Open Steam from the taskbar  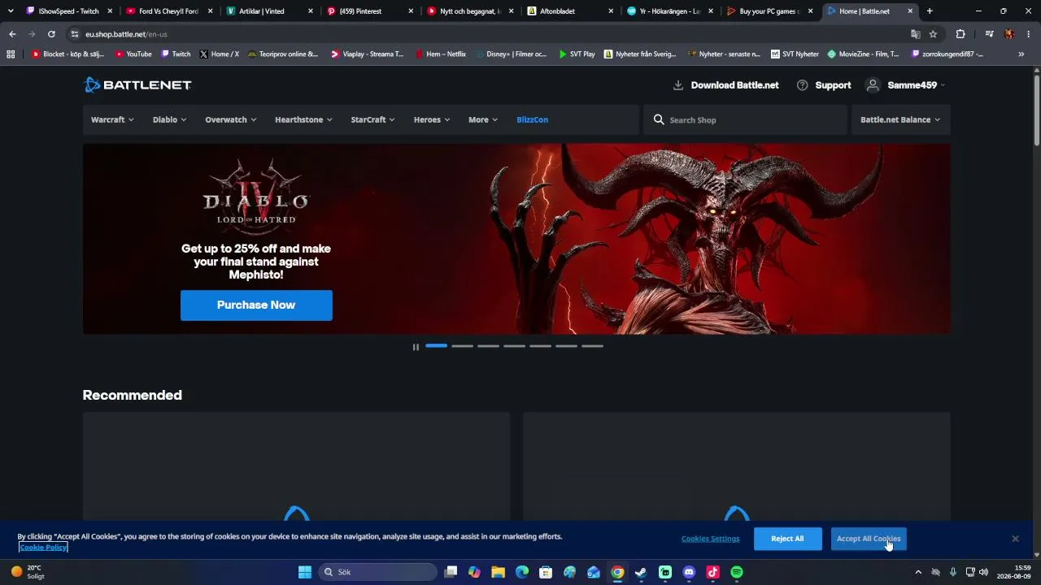point(641,572)
